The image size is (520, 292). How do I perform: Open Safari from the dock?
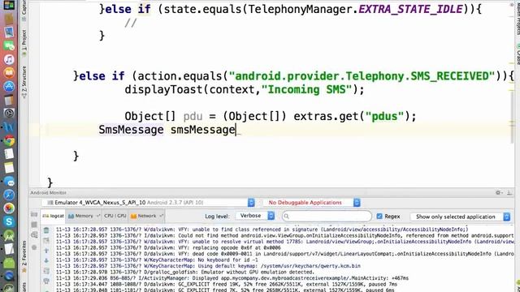[9, 195]
